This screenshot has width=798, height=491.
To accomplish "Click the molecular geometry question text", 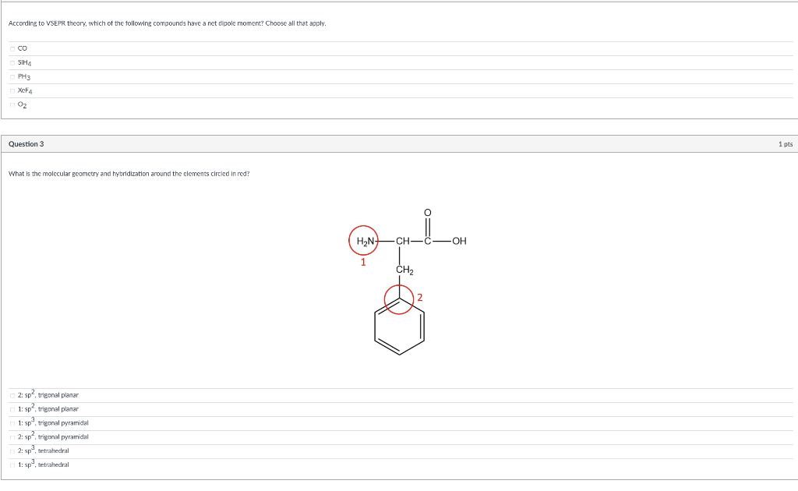I will tap(129, 174).
